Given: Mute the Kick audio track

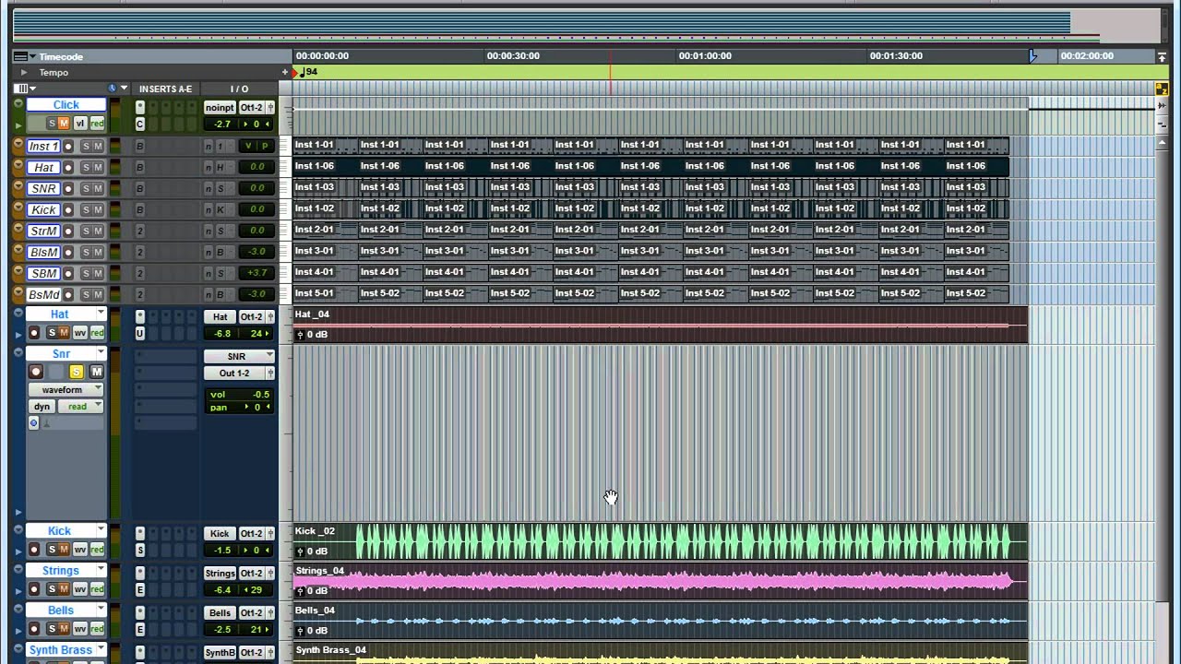Looking at the screenshot, I should 64,550.
